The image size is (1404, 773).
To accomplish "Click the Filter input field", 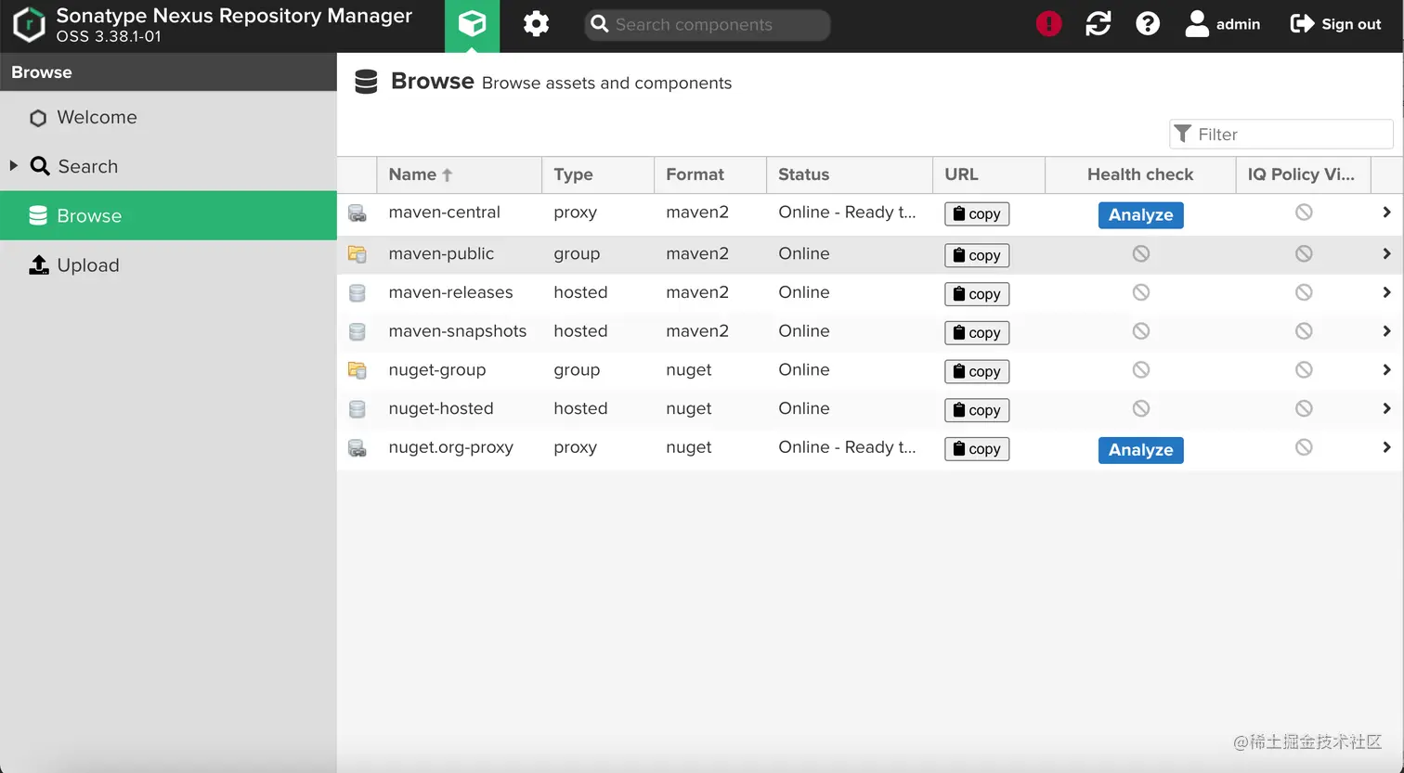I will [1281, 135].
